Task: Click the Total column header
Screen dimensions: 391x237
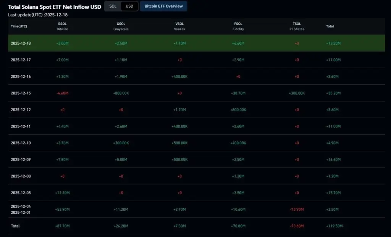Action: click(x=330, y=26)
